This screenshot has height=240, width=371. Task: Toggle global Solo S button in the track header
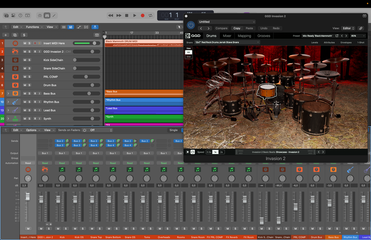(x=24, y=35)
